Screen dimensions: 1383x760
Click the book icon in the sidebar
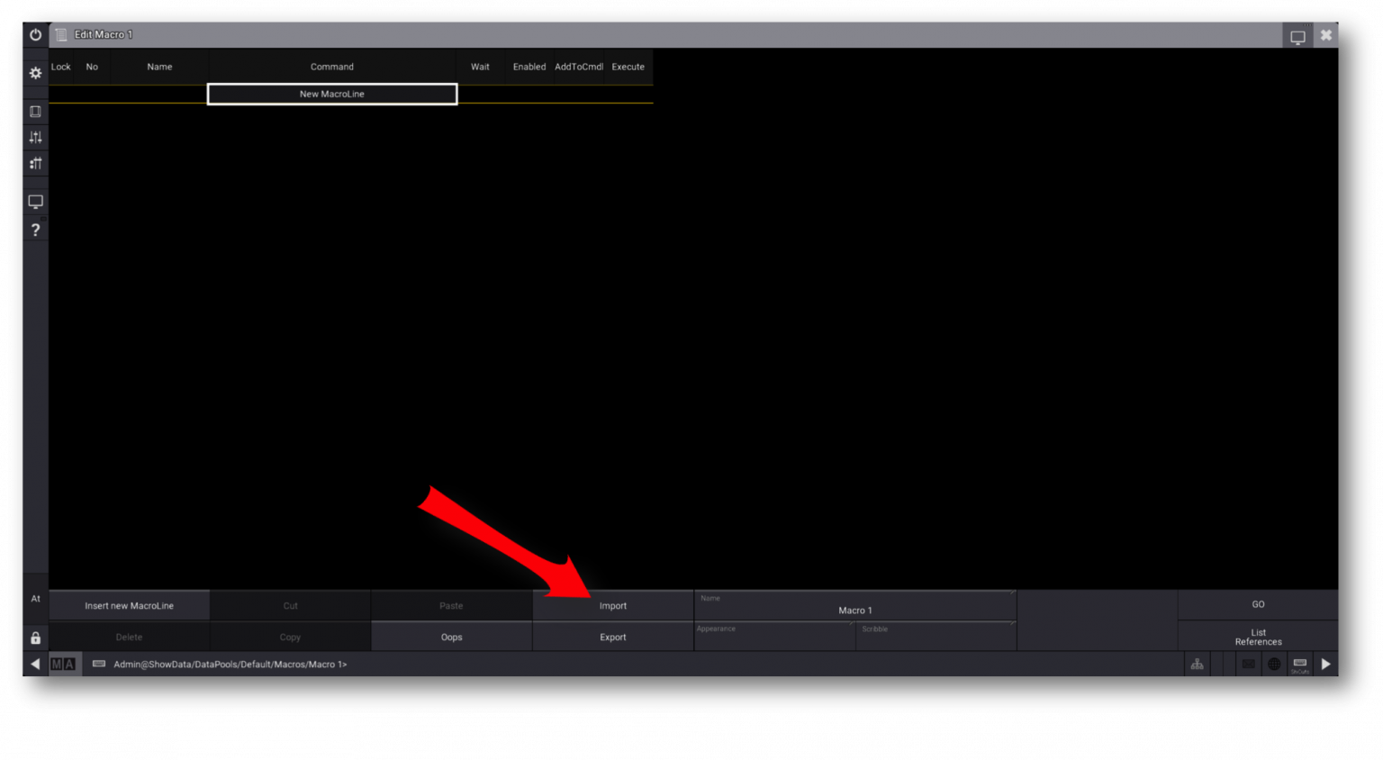35,112
